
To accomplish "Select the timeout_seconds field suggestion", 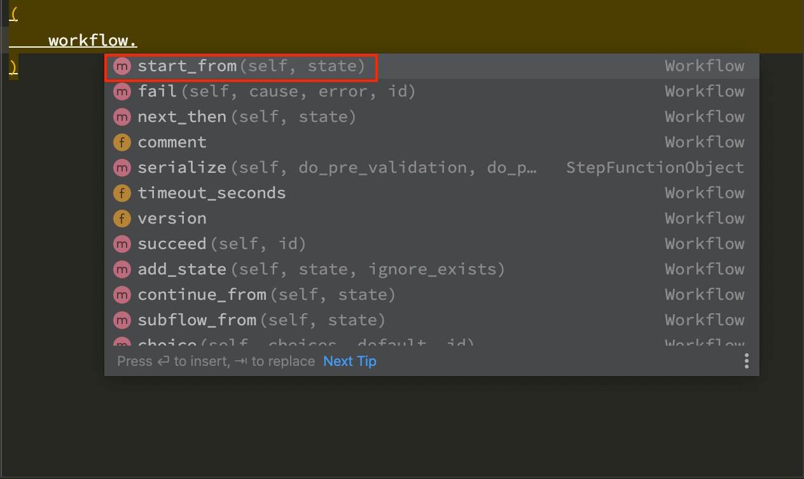I will tap(212, 193).
